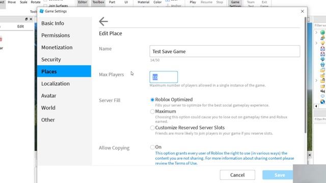Turn On Allow Copying

coord(152,147)
